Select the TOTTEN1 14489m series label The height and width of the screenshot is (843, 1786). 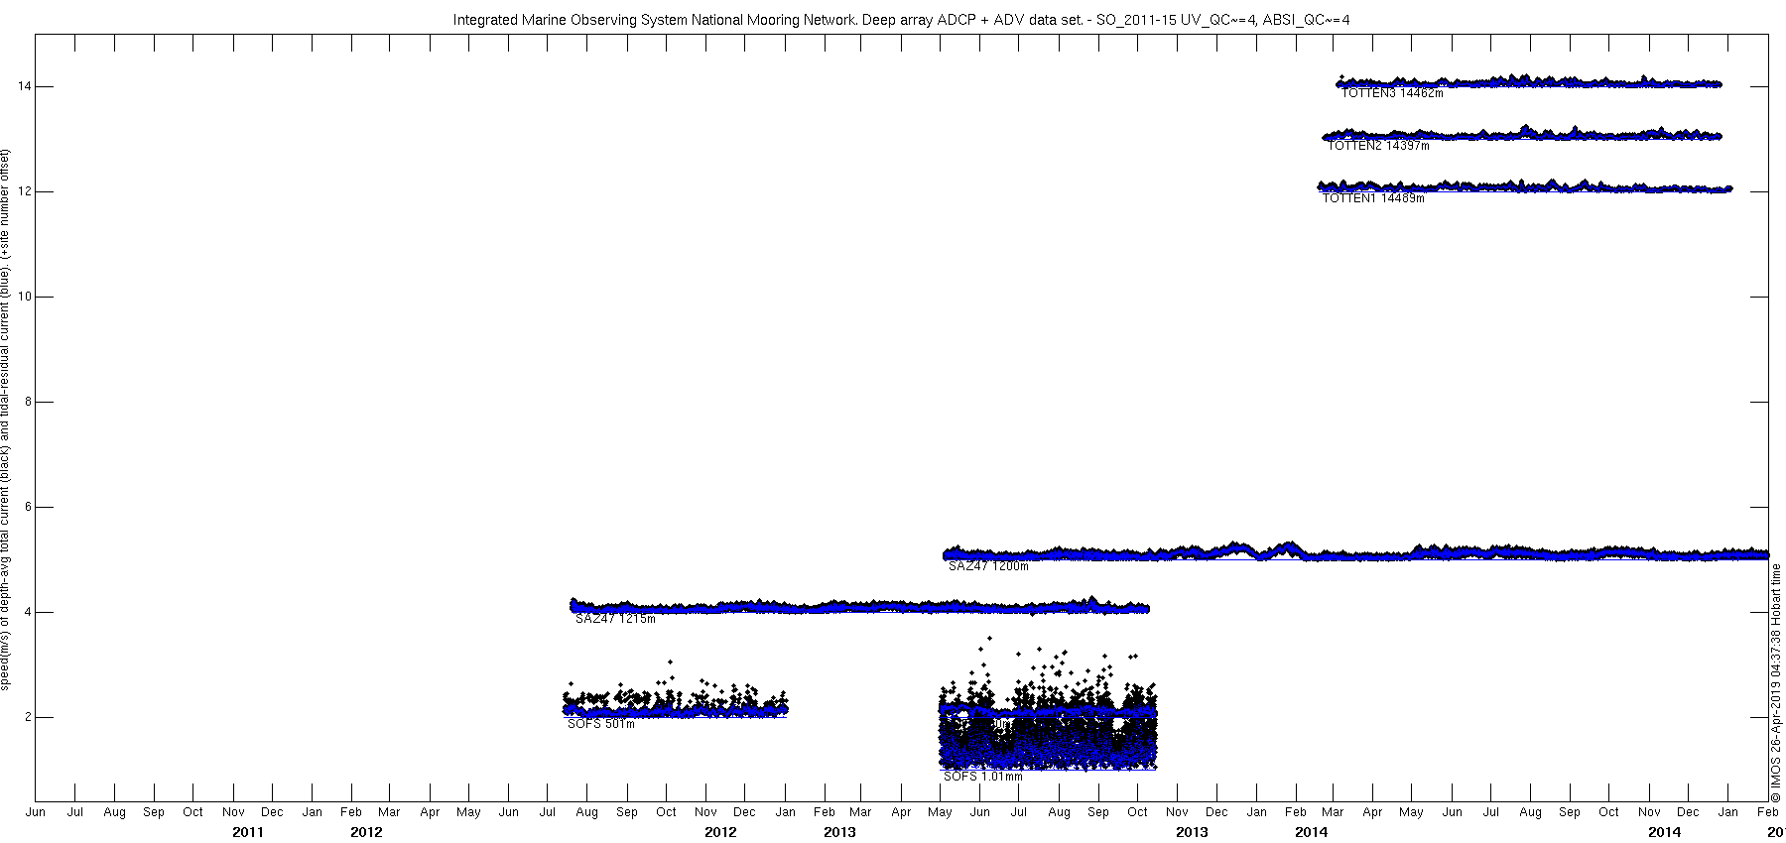1372,198
